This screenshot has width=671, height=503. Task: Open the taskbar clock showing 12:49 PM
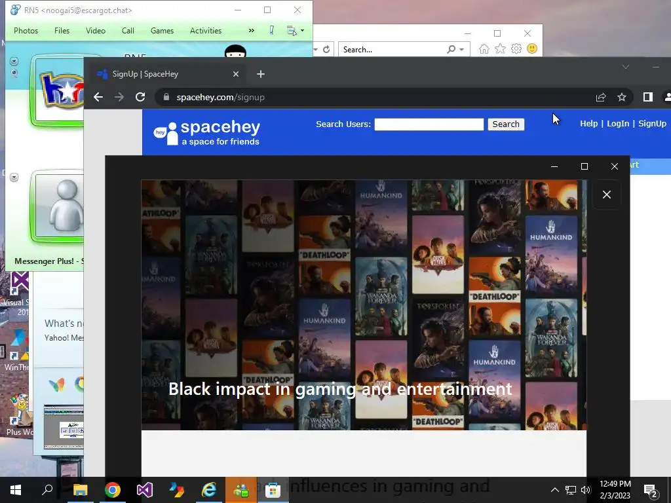coord(615,490)
